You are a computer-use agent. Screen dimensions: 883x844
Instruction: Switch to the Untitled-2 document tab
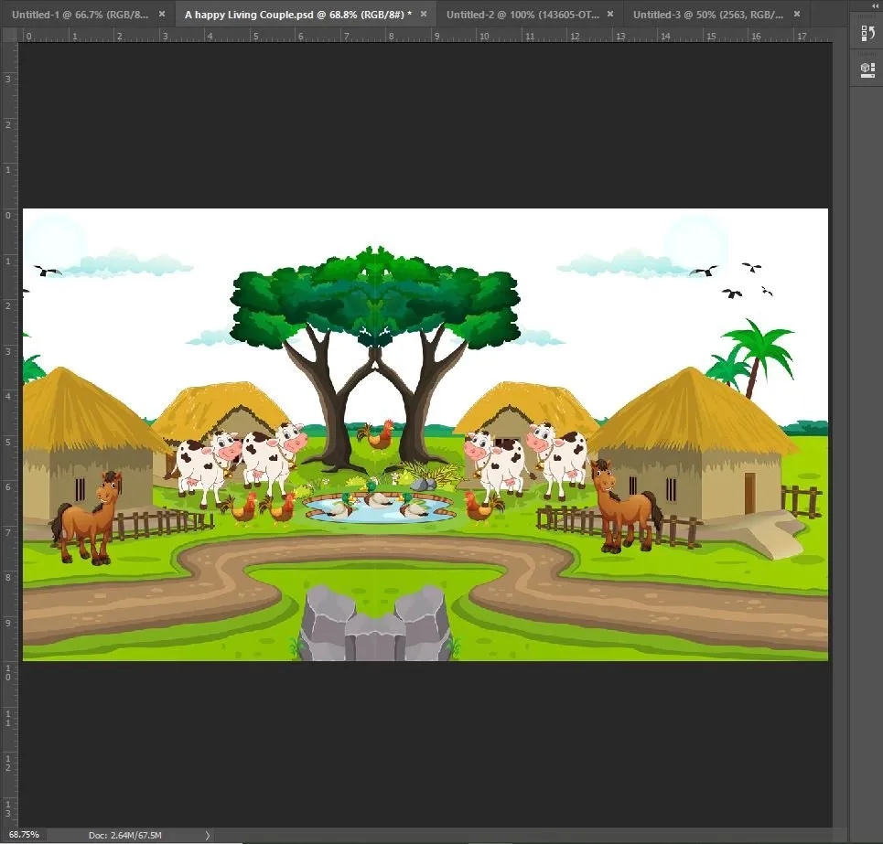coord(522,15)
